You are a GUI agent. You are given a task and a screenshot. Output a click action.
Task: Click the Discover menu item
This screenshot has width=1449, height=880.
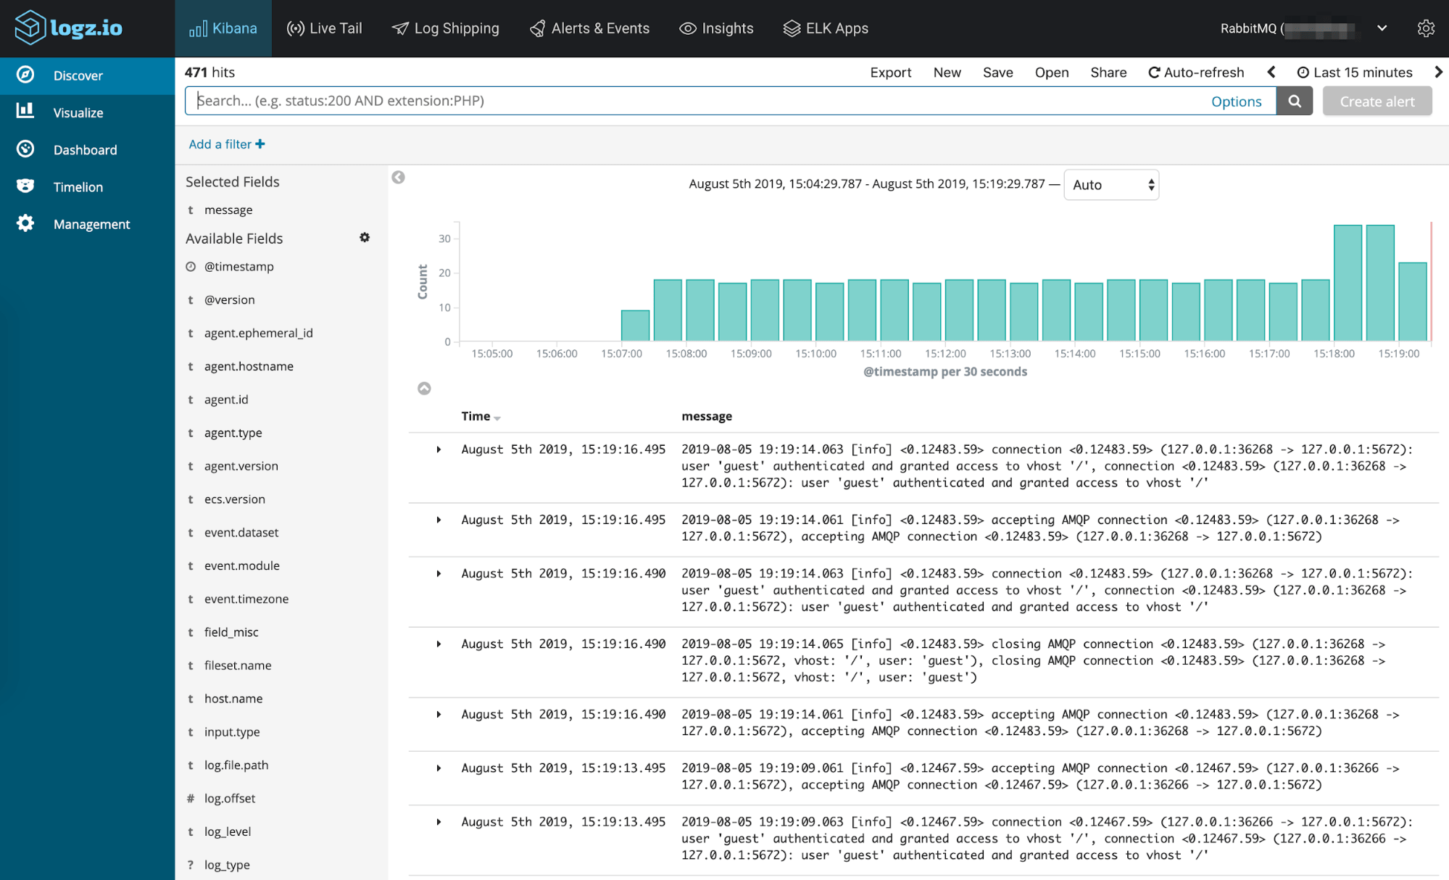(78, 75)
